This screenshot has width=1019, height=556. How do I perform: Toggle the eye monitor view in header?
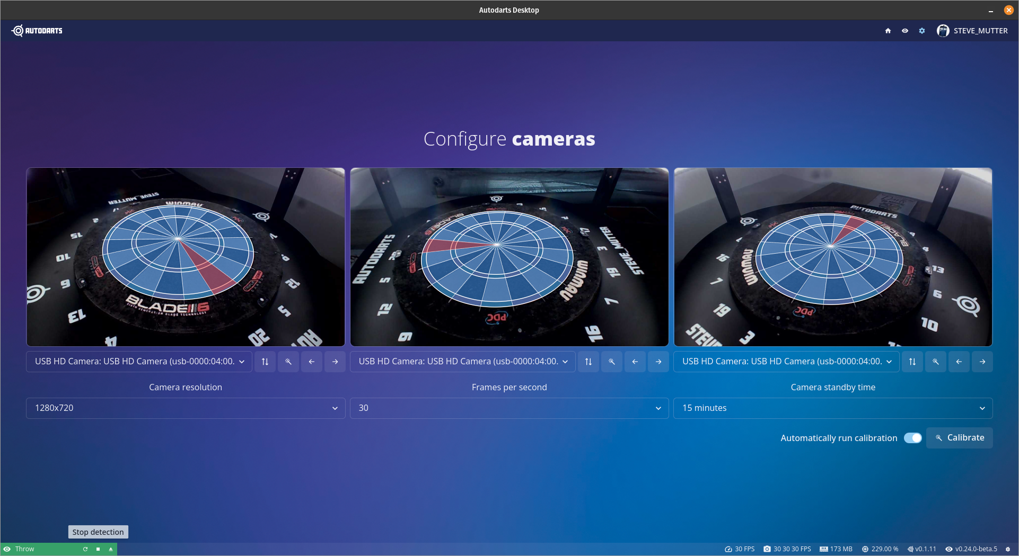tap(905, 31)
